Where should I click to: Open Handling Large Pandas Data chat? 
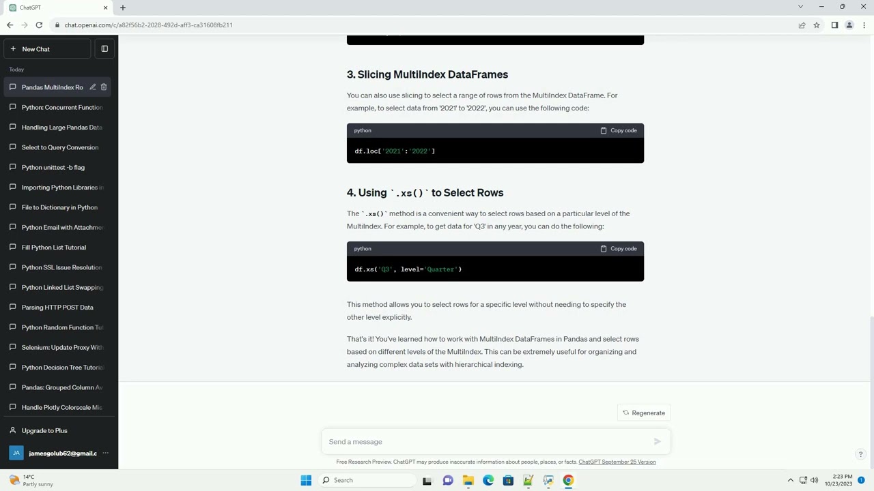coord(59,128)
